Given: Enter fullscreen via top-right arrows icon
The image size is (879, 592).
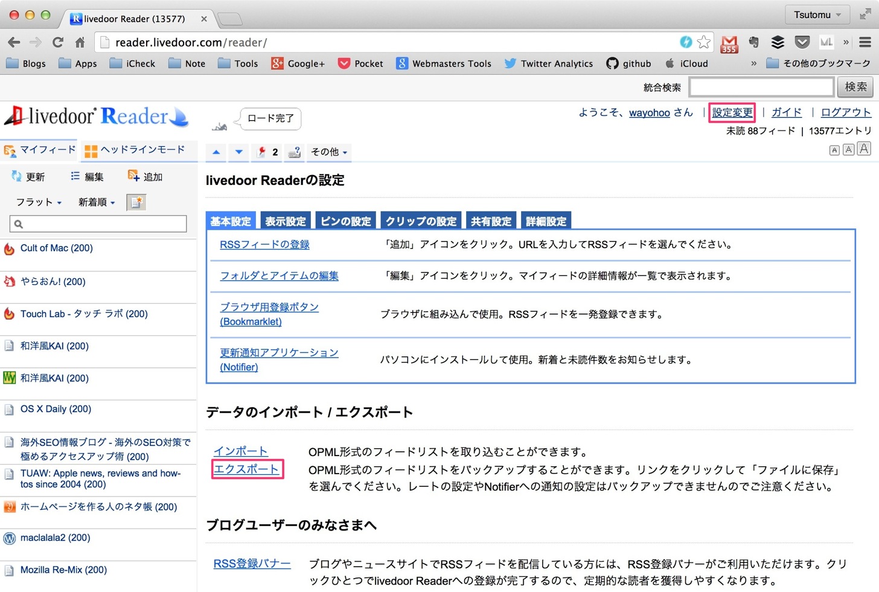Looking at the screenshot, I should [x=865, y=14].
